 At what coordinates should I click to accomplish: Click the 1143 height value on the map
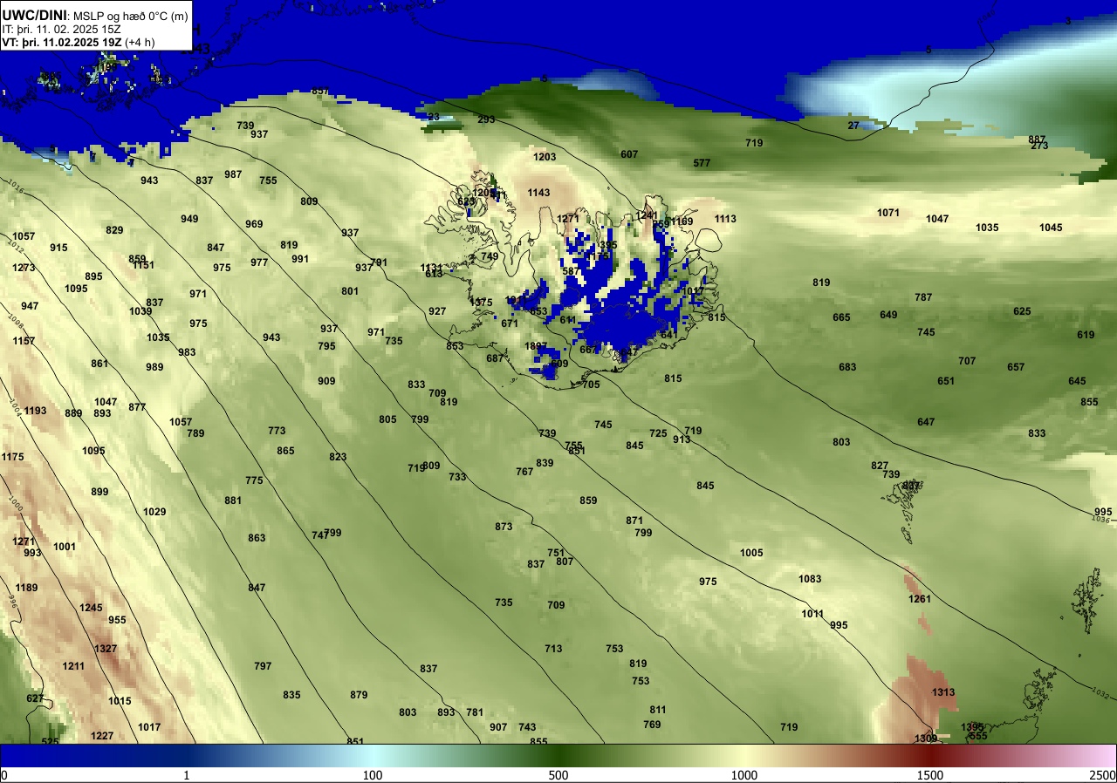538,193
